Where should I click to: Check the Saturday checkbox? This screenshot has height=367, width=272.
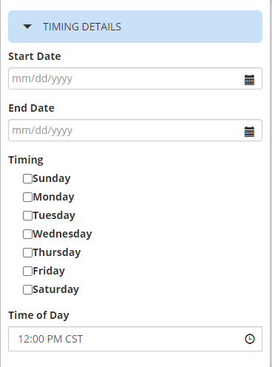(x=27, y=290)
